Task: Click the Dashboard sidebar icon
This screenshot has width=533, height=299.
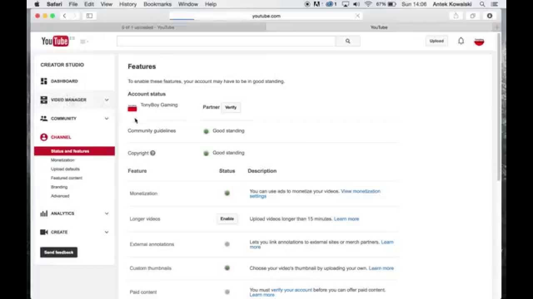Action: (44, 81)
